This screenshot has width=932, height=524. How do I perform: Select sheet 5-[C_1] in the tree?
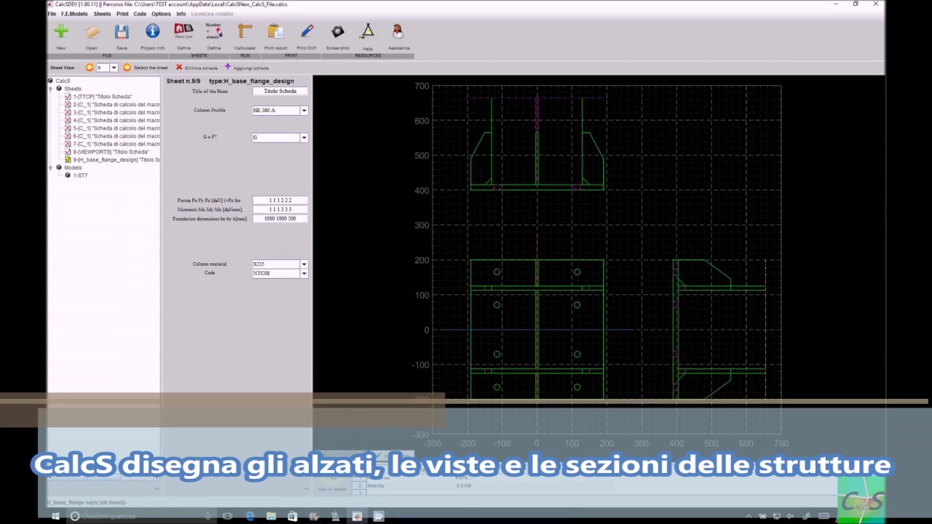116,129
